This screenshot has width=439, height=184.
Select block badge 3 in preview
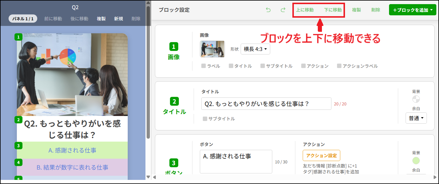[18, 145]
